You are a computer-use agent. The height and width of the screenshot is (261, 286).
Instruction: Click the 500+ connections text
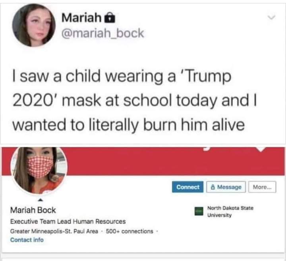point(129,231)
